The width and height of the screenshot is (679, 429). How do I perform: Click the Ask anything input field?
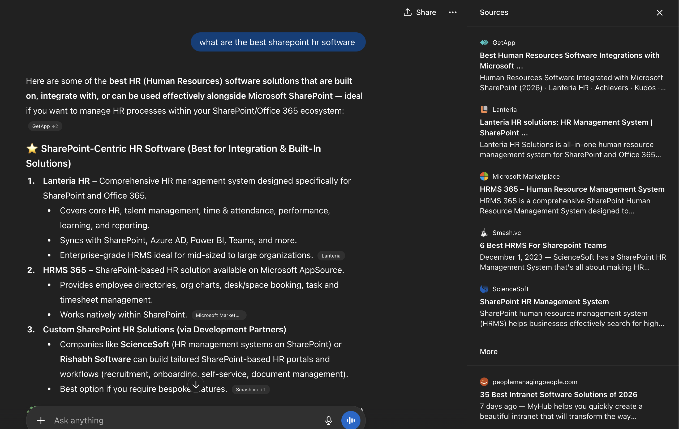point(169,420)
